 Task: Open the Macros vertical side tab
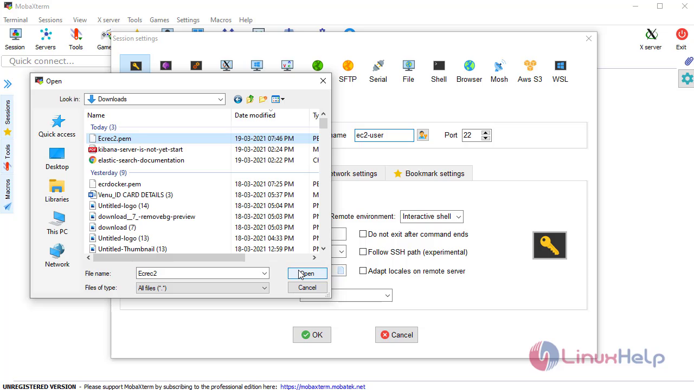(x=8, y=195)
